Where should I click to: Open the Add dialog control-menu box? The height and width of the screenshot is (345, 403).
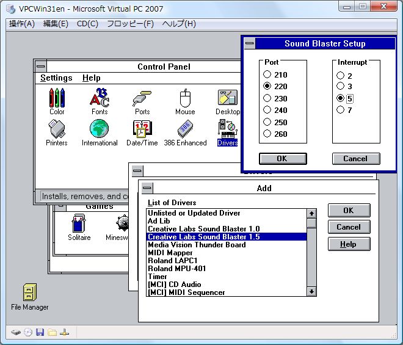point(147,188)
